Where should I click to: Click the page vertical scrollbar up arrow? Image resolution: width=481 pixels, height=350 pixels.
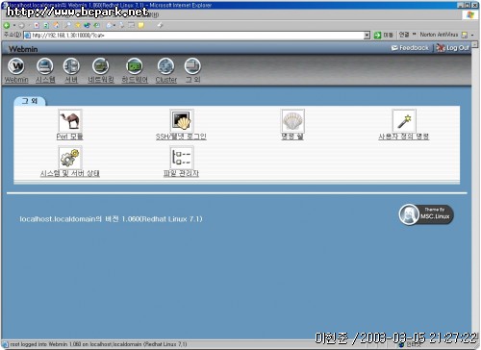pos(475,44)
